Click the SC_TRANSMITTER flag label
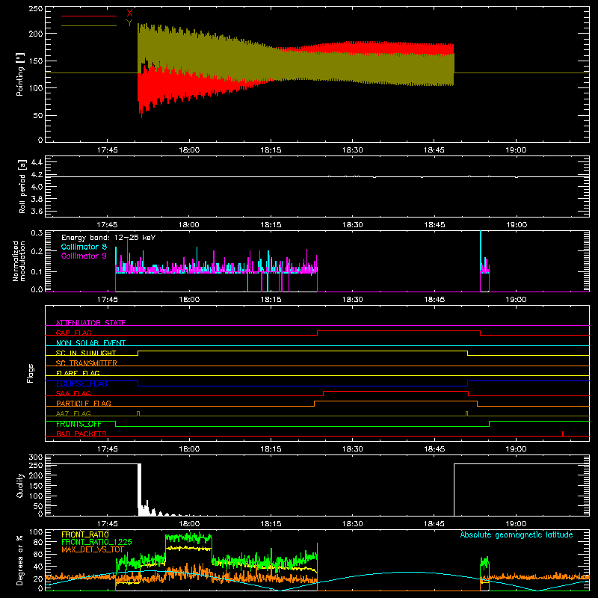598x598 pixels. click(87, 363)
